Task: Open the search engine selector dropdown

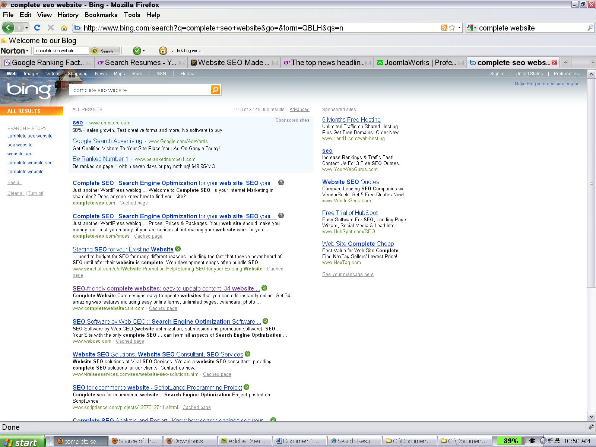Action: (x=471, y=28)
